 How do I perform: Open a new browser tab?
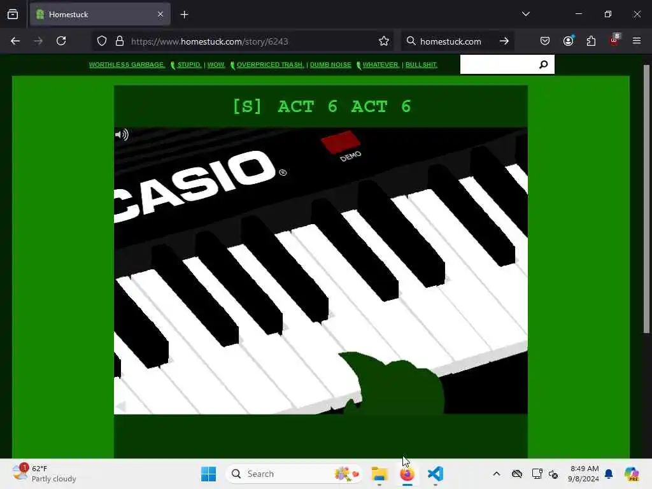click(185, 15)
